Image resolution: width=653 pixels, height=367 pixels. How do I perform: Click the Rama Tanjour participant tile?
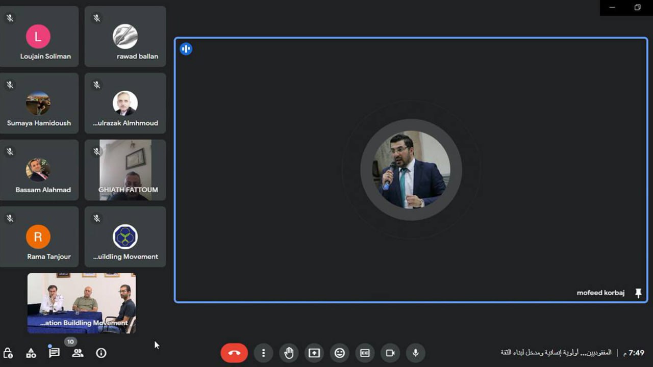(x=39, y=237)
